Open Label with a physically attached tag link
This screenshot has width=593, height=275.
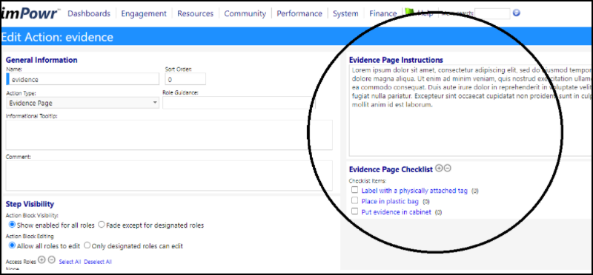pos(414,191)
